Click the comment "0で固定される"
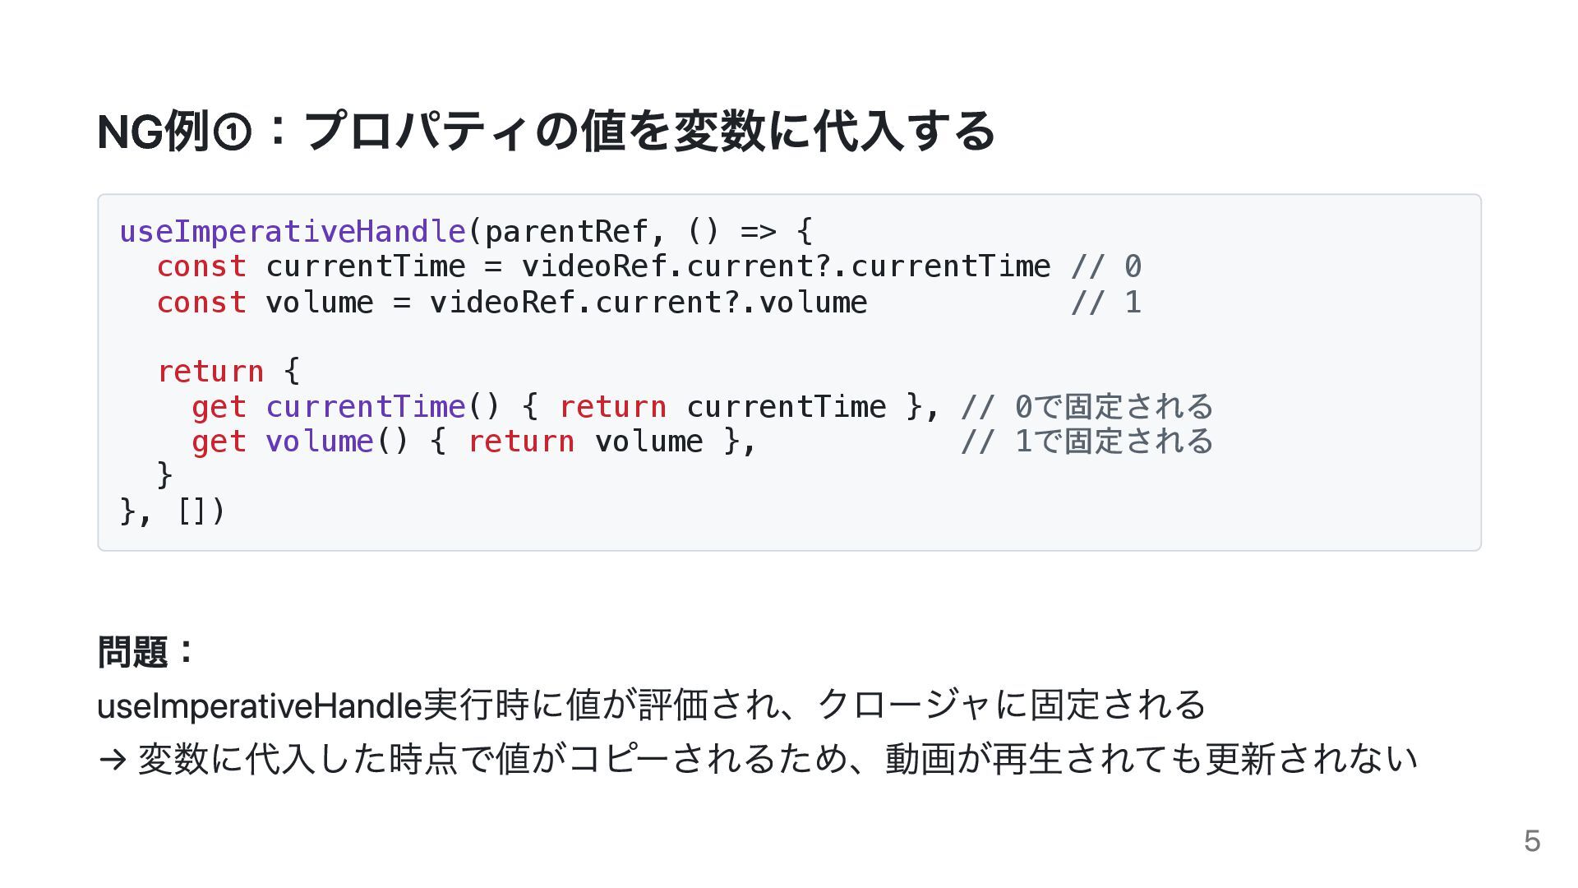 click(x=1114, y=407)
